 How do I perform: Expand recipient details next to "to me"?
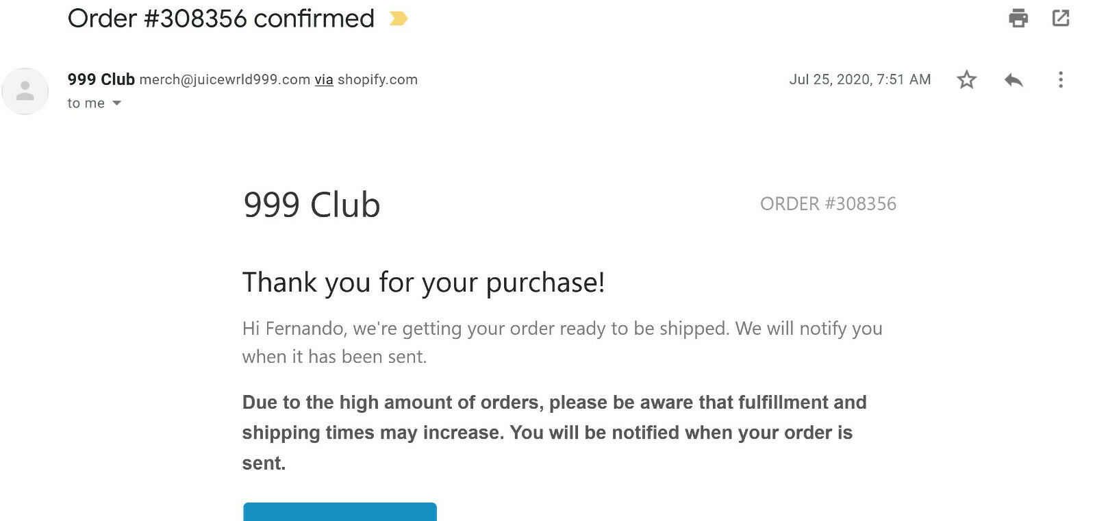[116, 103]
